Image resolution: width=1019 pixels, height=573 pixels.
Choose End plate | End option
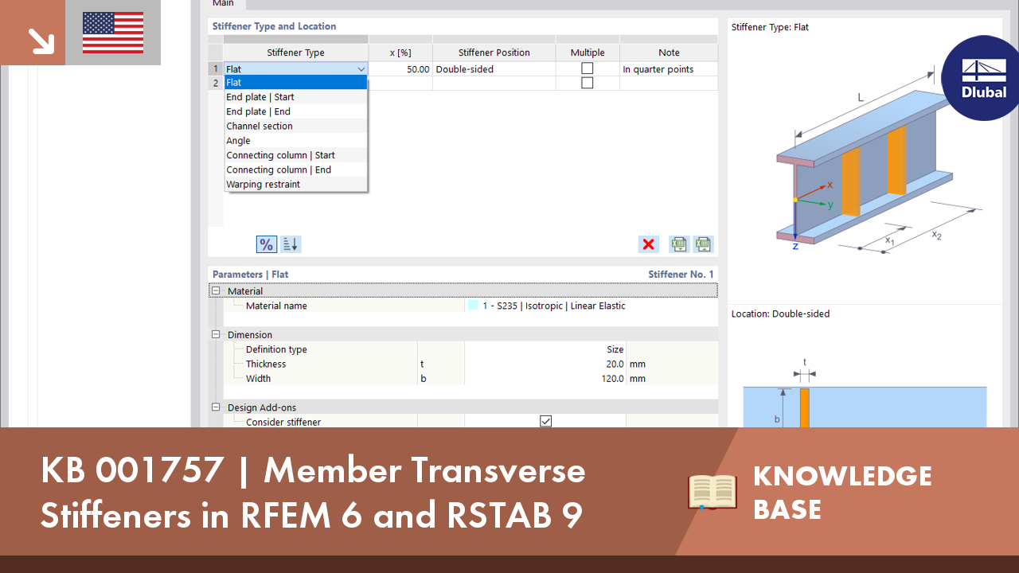pyautogui.click(x=296, y=111)
